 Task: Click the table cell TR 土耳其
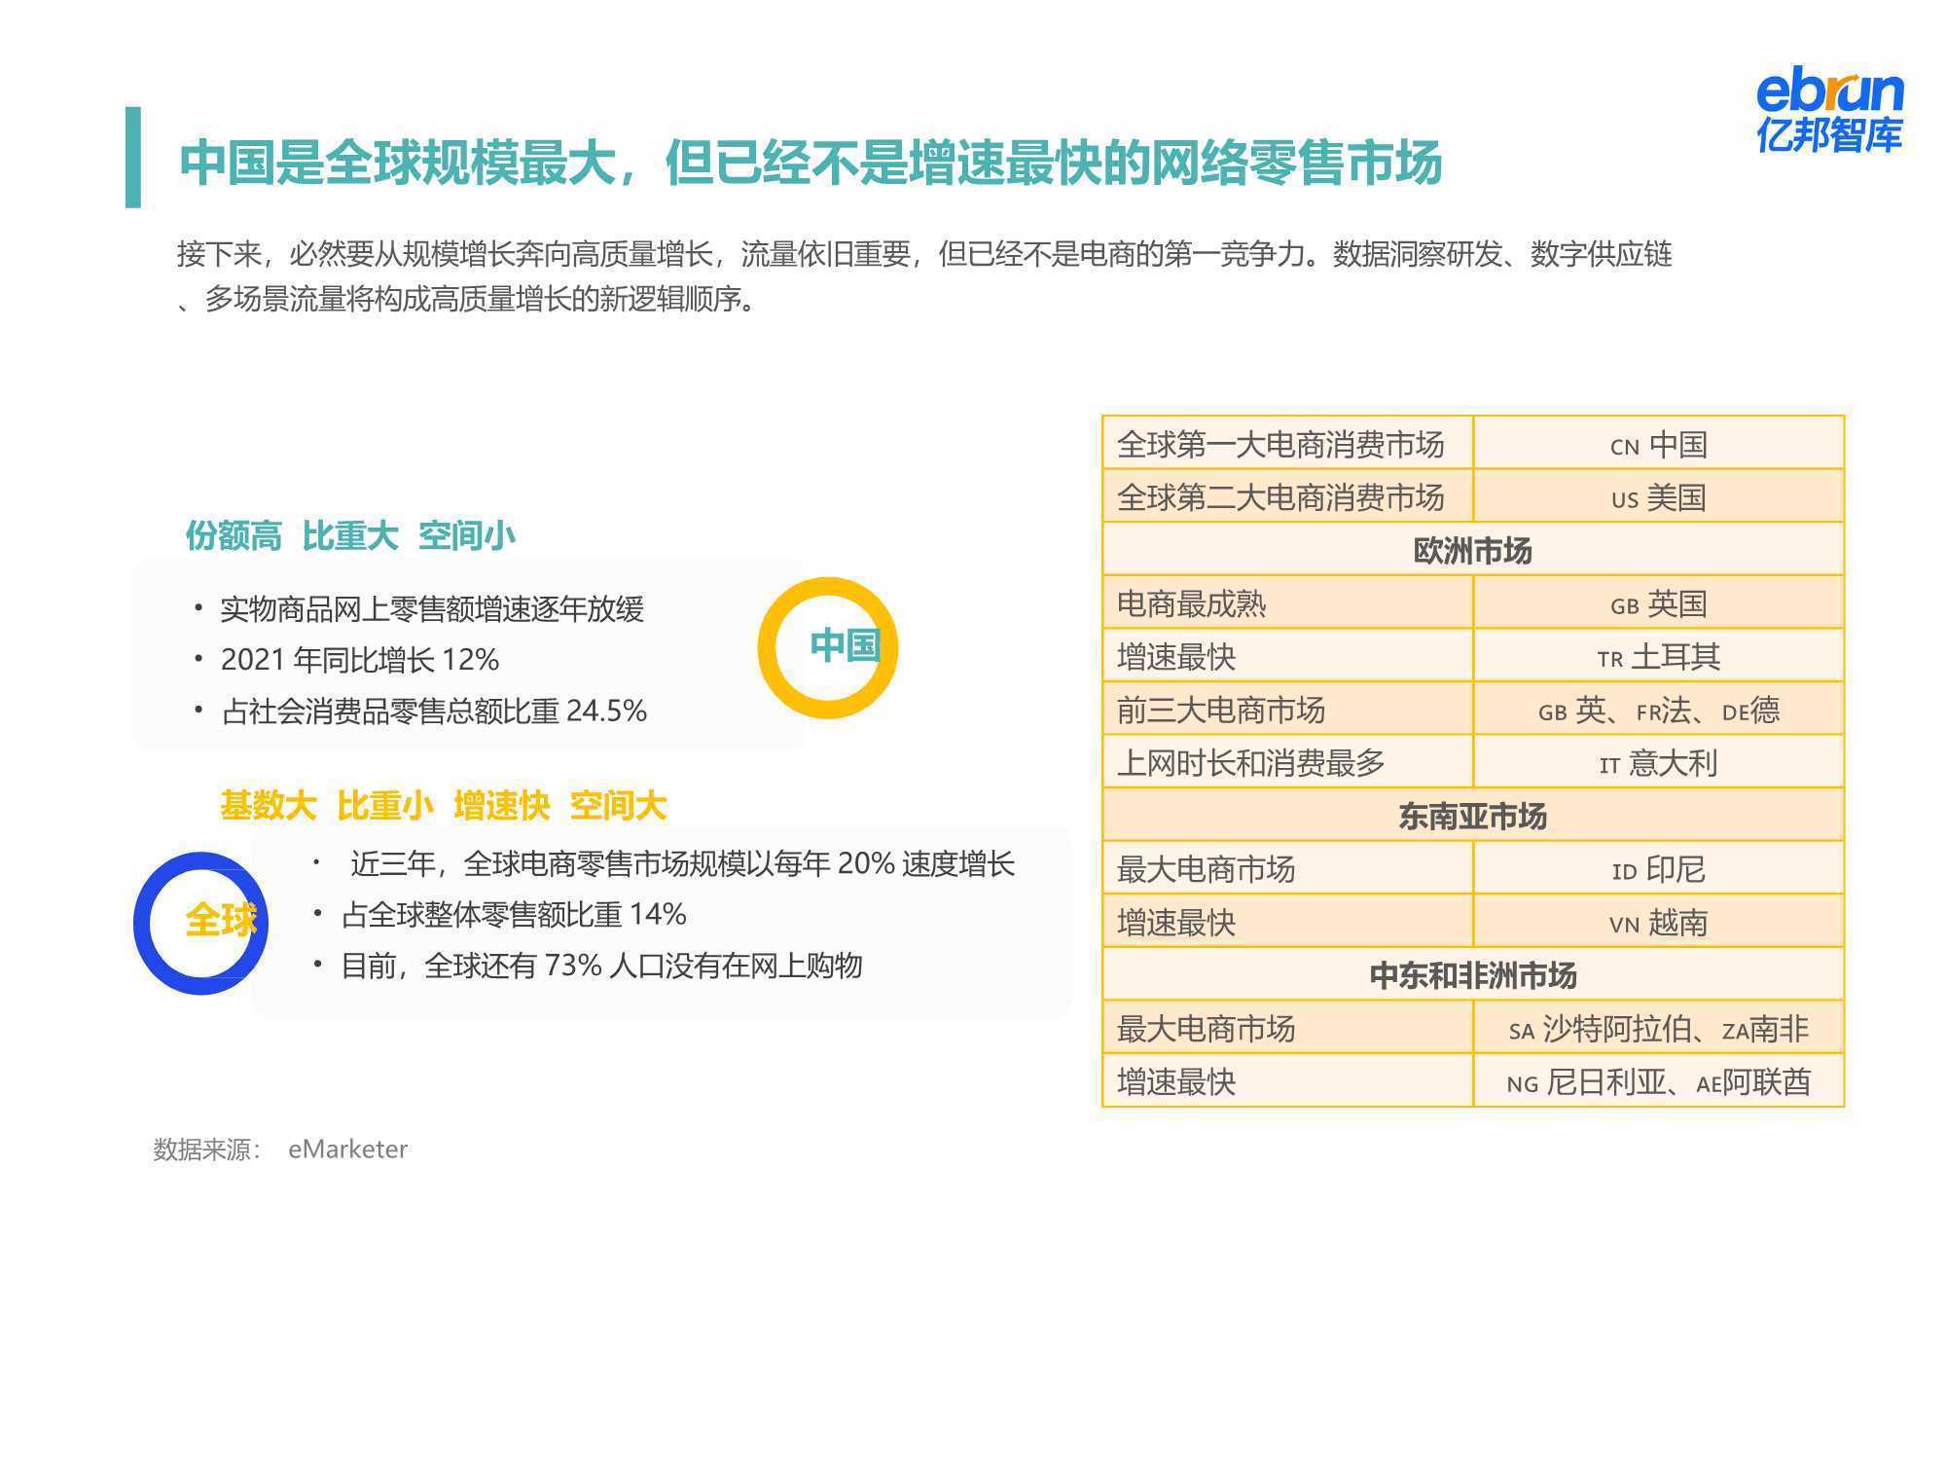pos(1659,656)
